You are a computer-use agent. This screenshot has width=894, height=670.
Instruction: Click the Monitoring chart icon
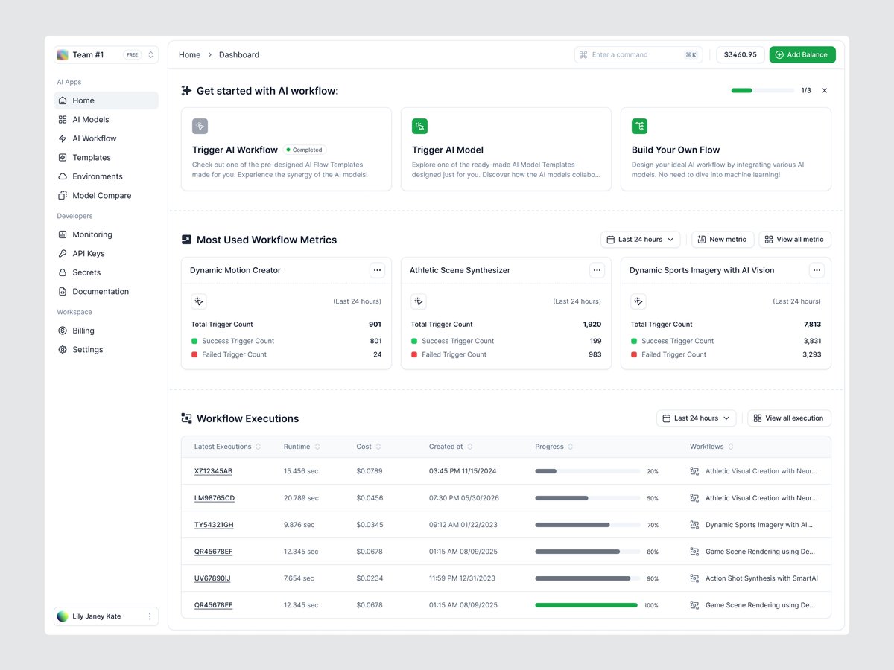tap(63, 234)
